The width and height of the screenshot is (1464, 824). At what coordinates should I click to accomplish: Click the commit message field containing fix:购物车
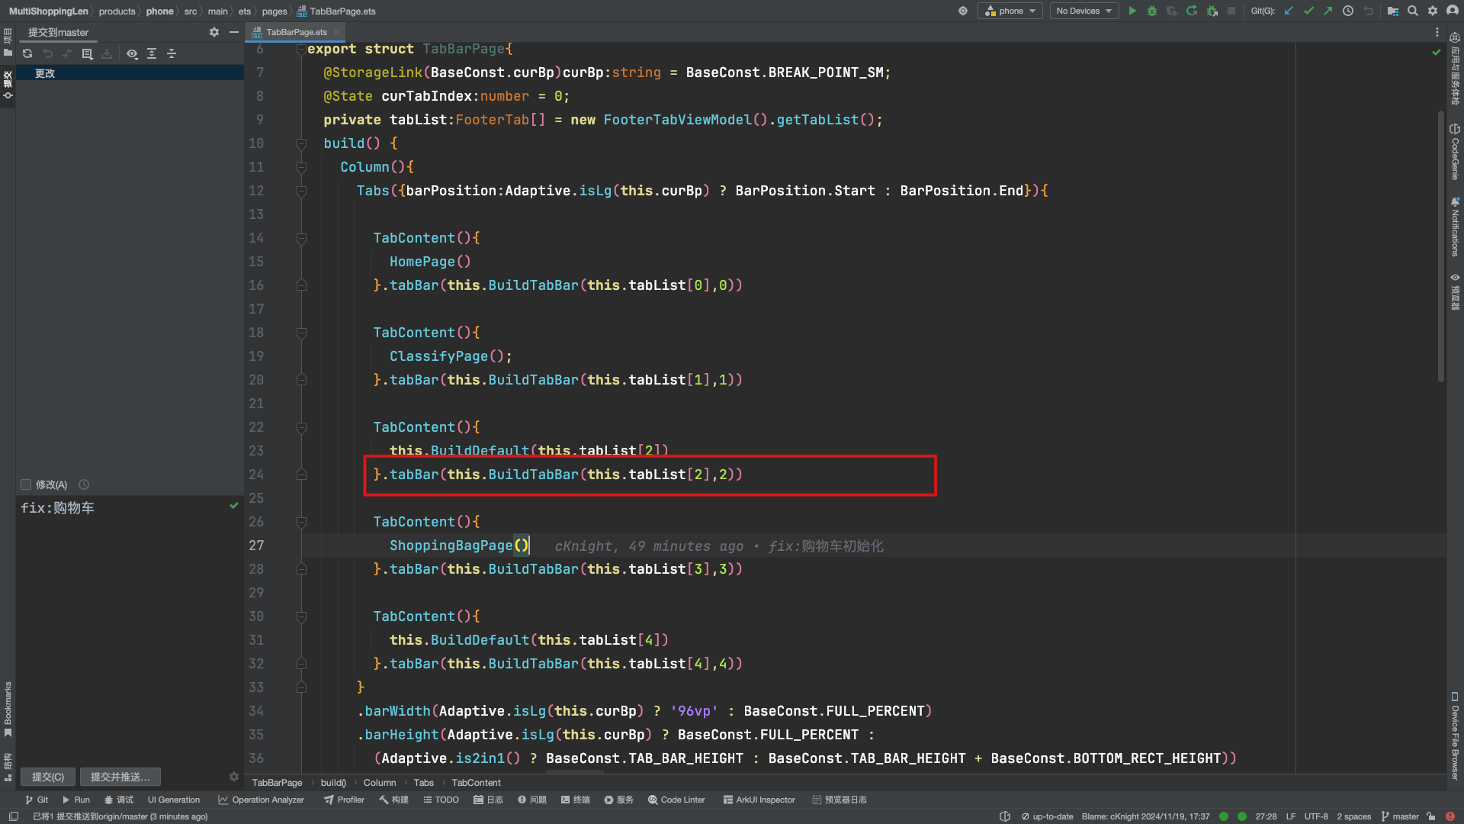(130, 629)
